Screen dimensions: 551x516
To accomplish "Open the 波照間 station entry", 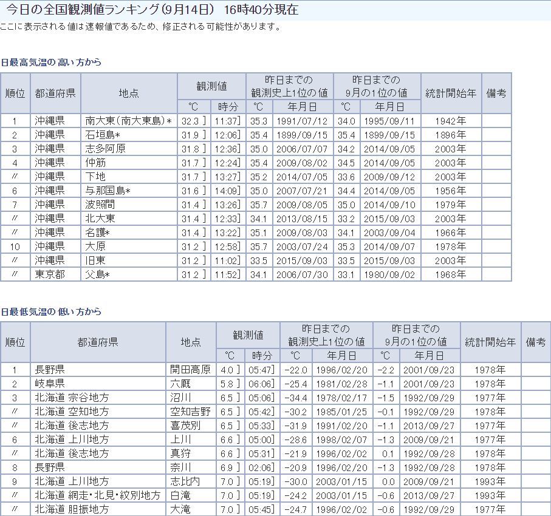I will (100, 205).
